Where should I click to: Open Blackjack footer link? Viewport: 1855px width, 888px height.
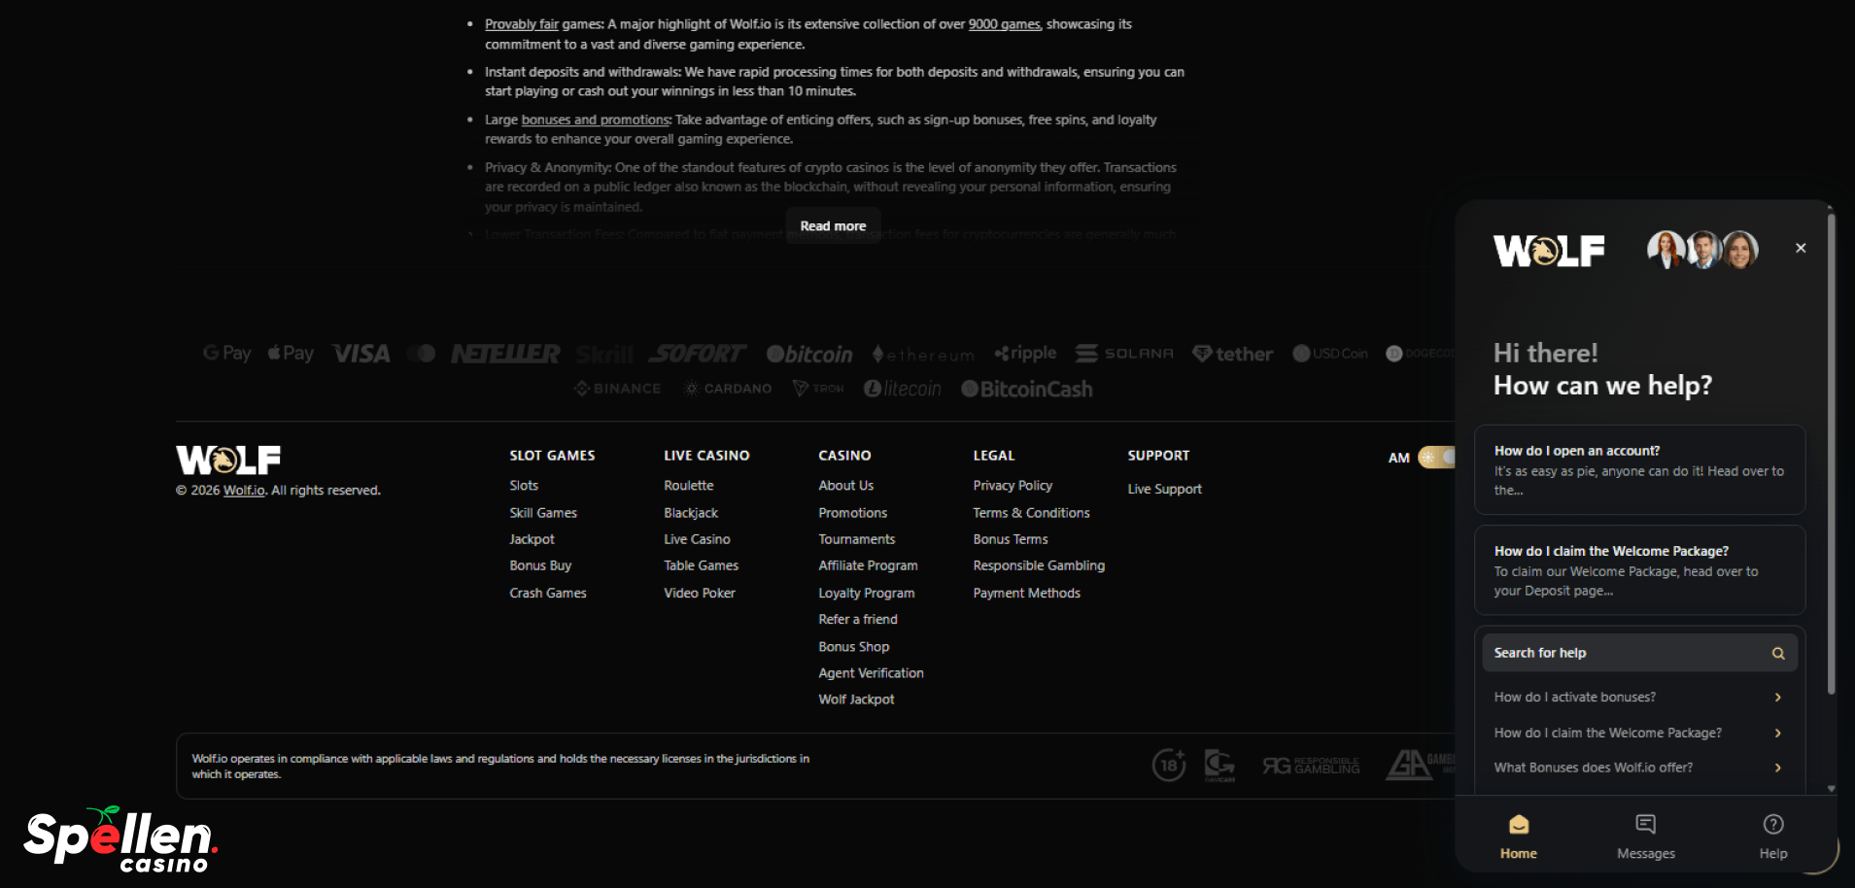coord(691,513)
